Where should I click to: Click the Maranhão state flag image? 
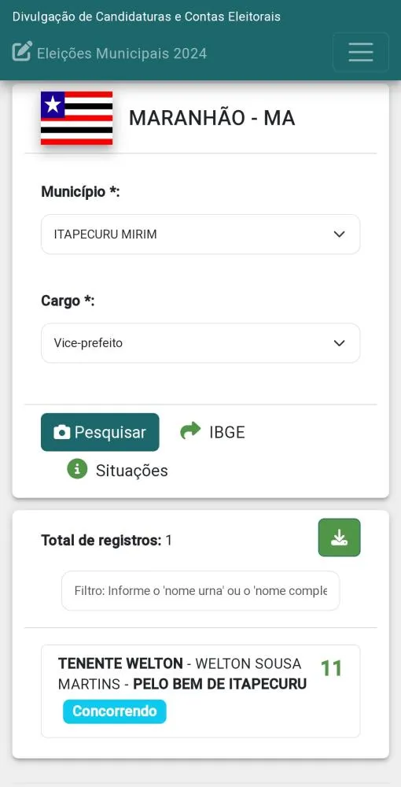pos(77,118)
